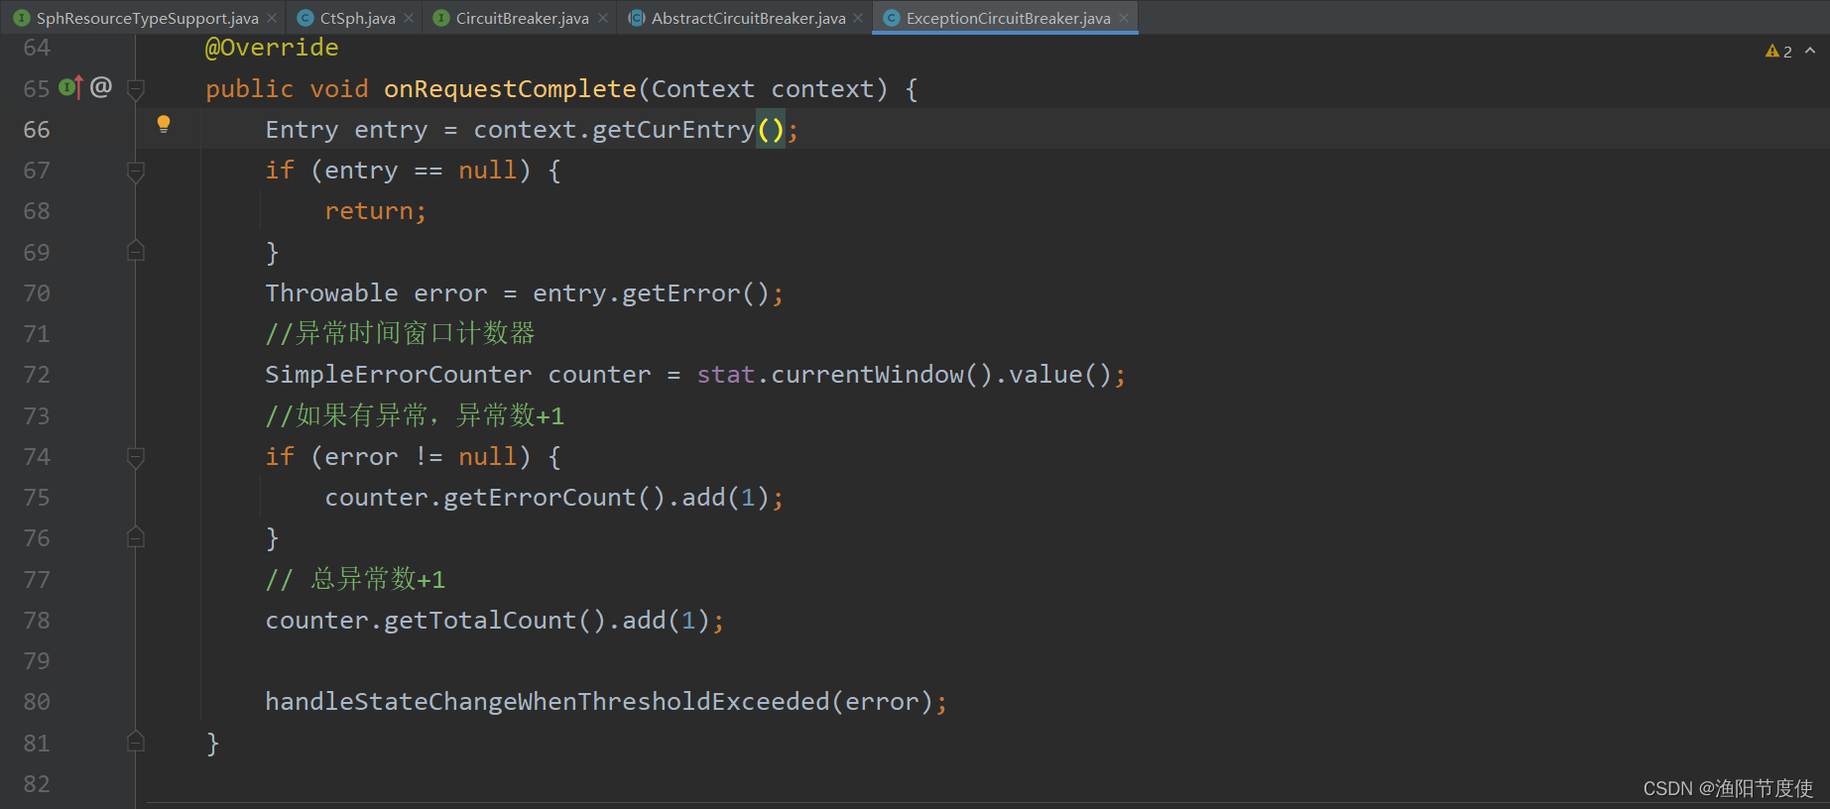Click line number 80 in the gutter
1830x809 pixels.
click(x=37, y=702)
